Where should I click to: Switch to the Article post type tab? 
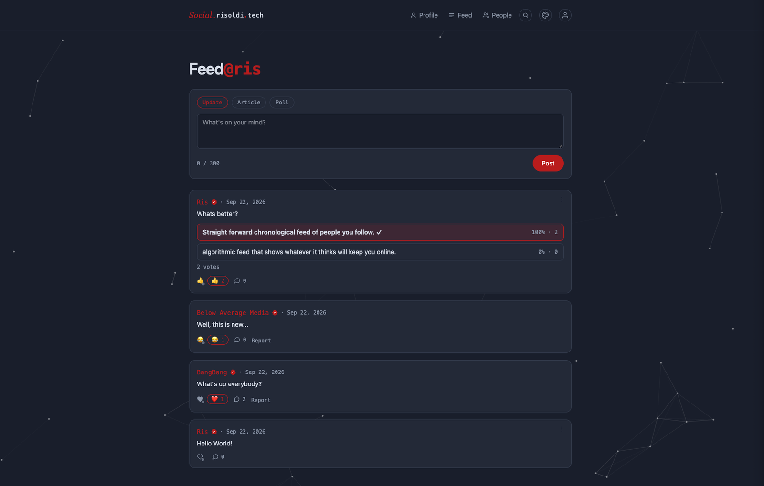[x=249, y=103]
